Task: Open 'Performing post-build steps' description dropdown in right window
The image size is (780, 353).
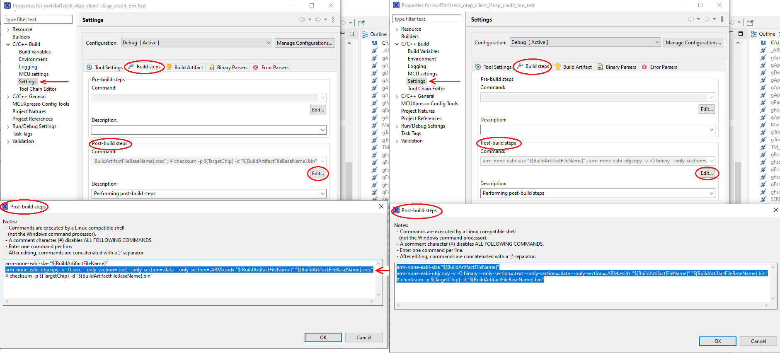Action: 711,193
